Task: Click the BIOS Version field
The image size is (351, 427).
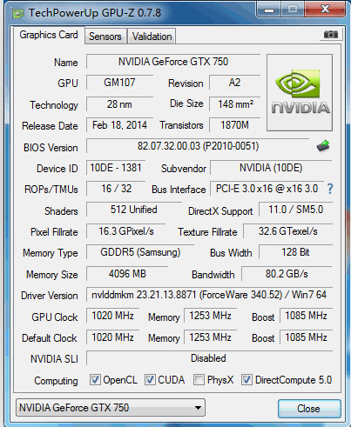Action: [198, 146]
